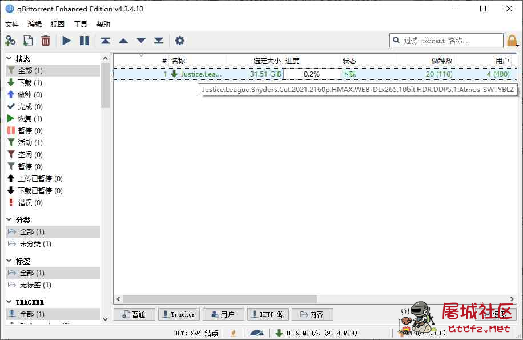Collapse the TRACKER section
This screenshot has width=523, height=340.
9,302
